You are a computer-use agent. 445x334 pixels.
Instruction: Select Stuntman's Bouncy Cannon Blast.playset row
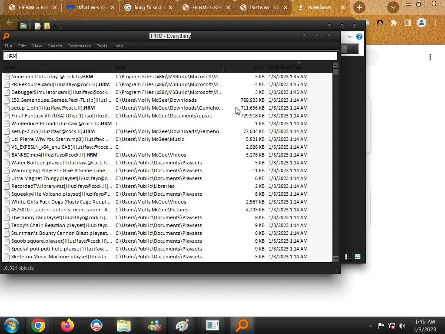pos(167,233)
